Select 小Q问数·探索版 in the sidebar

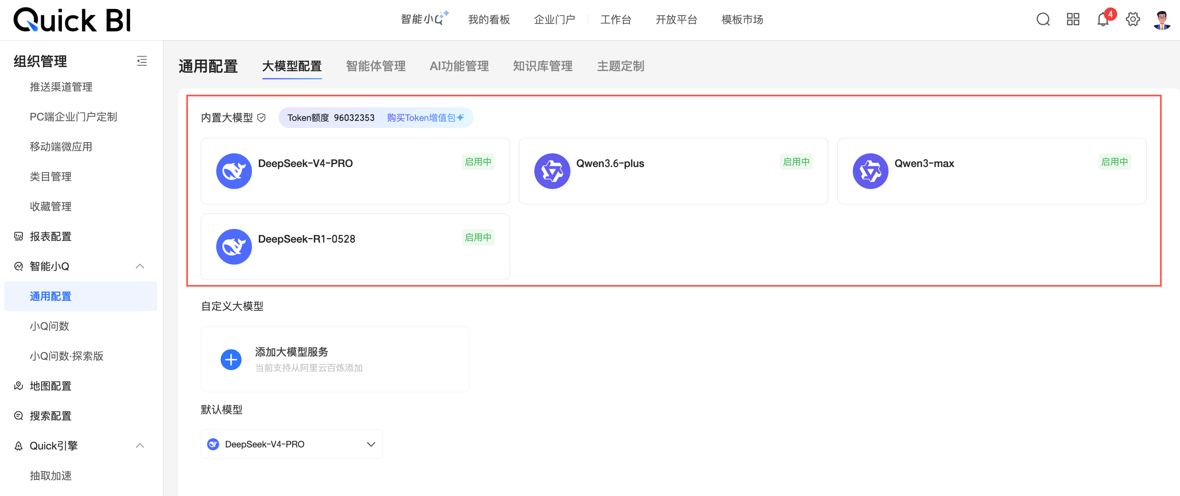[x=67, y=356]
